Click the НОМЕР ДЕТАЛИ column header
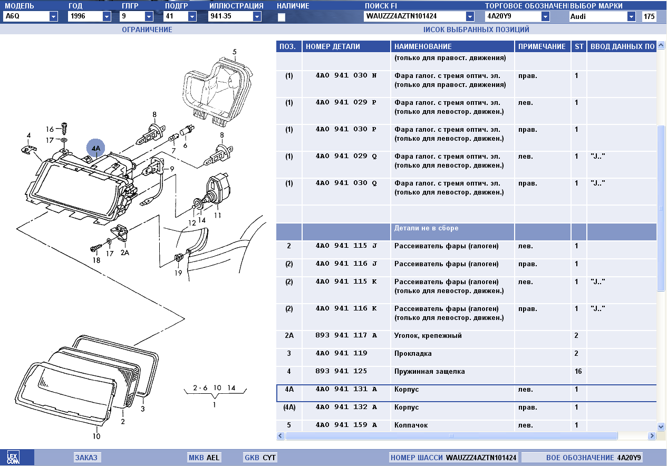Image resolution: width=667 pixels, height=466 pixels. point(346,46)
